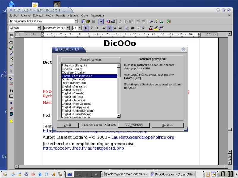Viewport: 238px width, 178px height.
Task: Expand the file path URL dropdown
Action: [x=76, y=21]
